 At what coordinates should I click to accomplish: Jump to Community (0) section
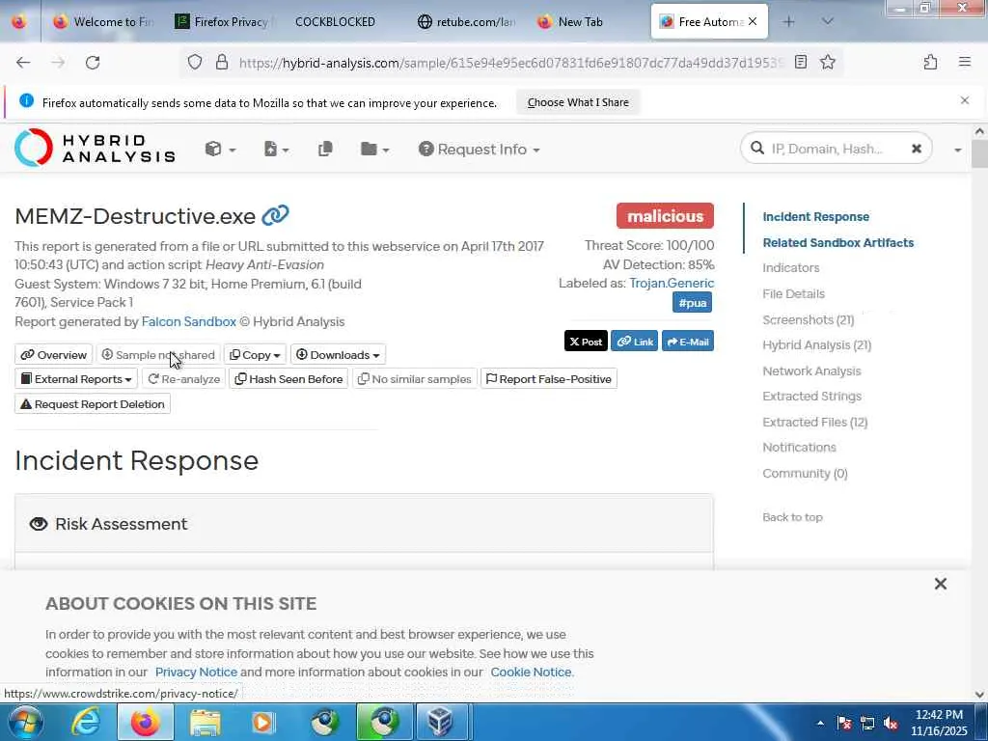pyautogui.click(x=805, y=473)
